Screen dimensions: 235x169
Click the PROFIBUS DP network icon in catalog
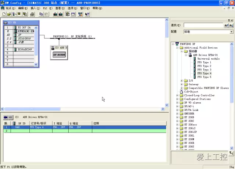(177, 44)
